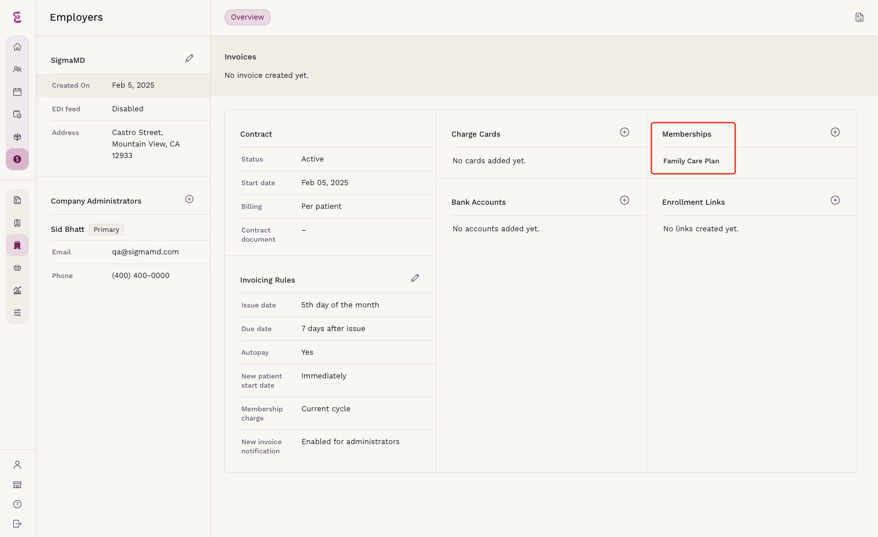The image size is (878, 537).
Task: Click the Enrollment Links heading
Action: (x=693, y=202)
